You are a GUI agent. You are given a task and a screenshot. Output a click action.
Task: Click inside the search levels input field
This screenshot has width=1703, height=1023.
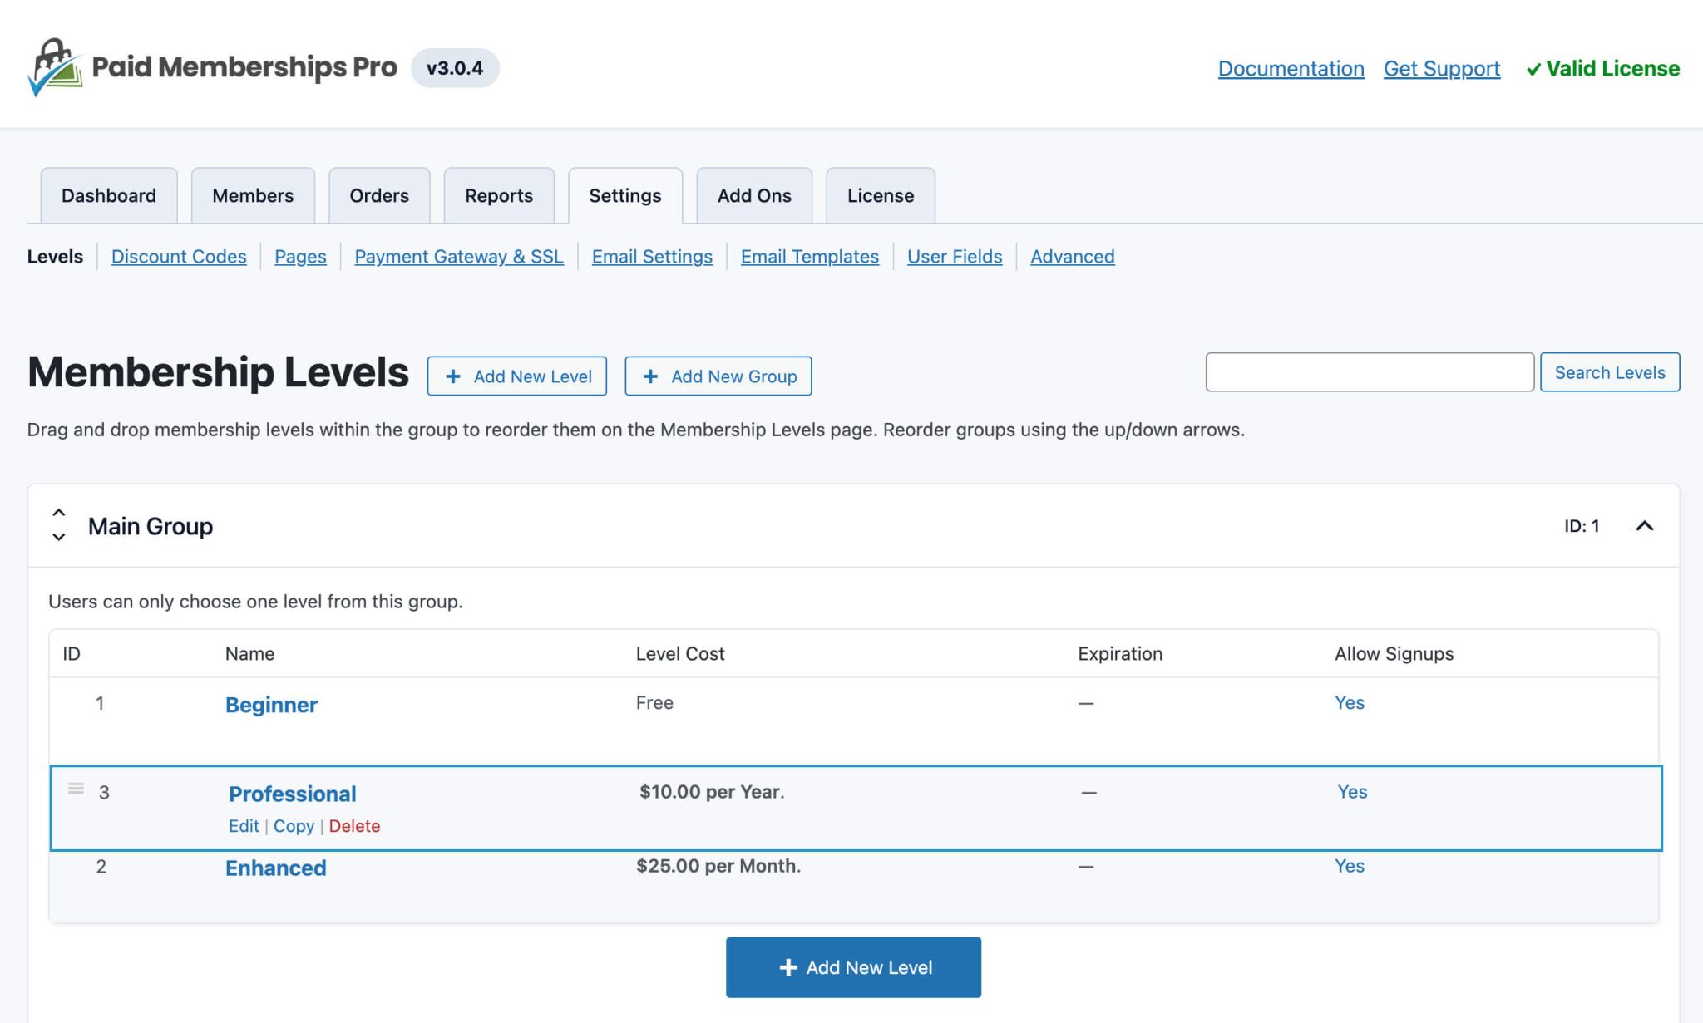tap(1370, 372)
